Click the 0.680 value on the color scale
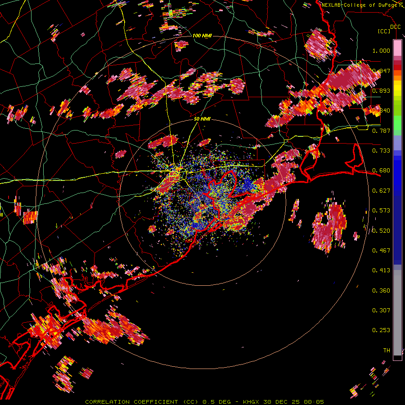This screenshot has width=405, height=405. click(x=381, y=171)
